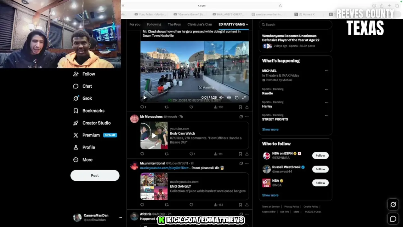403x227 pixels.
Task: Open Grok action on Mr.unintentional post
Action: point(241,163)
